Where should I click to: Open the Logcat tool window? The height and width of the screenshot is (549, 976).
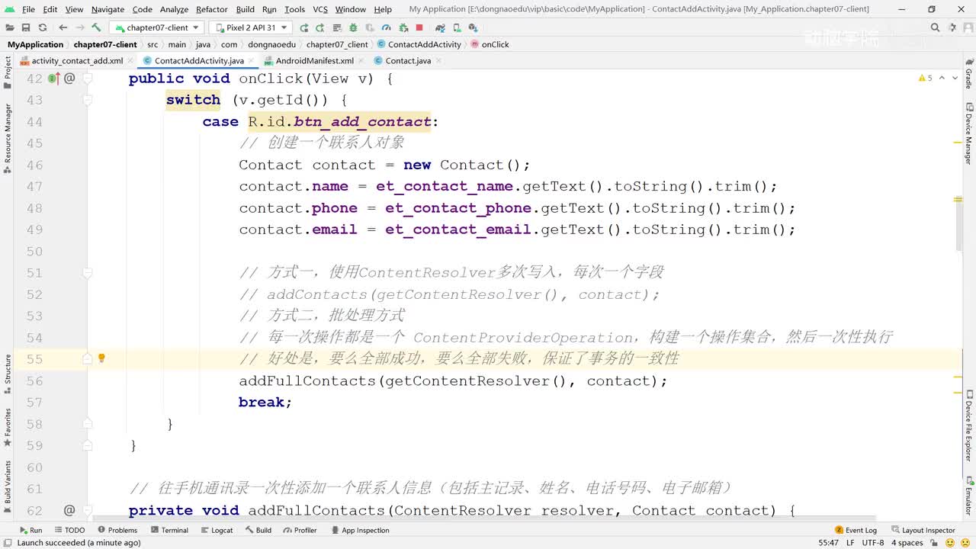click(x=217, y=530)
